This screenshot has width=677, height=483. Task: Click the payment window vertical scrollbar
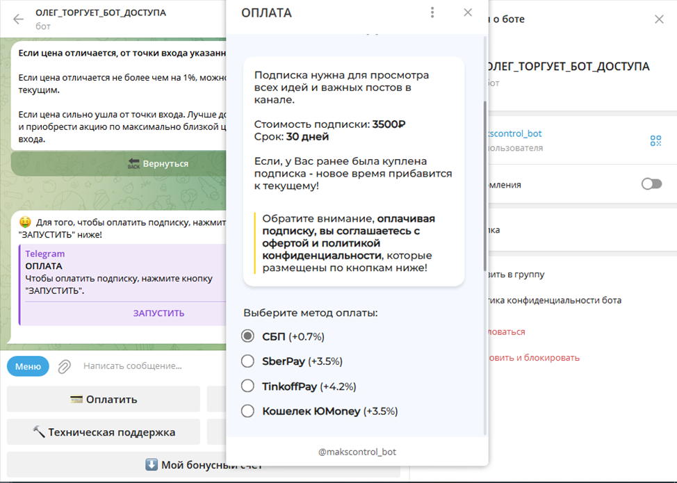click(485, 186)
